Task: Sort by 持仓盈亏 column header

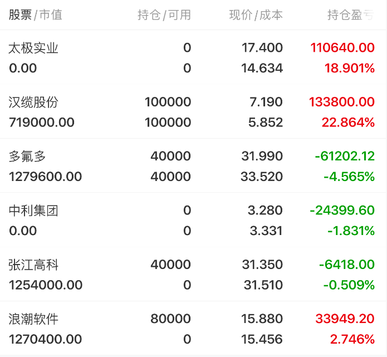Action: point(351,15)
